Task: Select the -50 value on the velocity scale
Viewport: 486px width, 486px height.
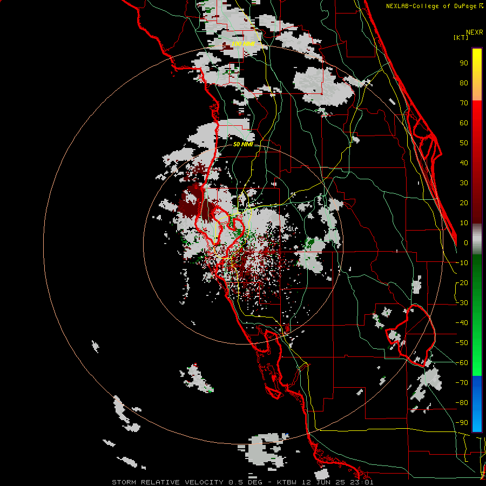Action: [x=462, y=343]
